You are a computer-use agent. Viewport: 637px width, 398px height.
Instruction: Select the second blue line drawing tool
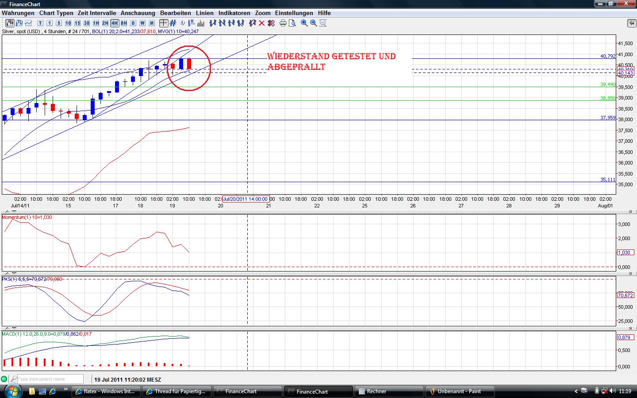(222, 23)
